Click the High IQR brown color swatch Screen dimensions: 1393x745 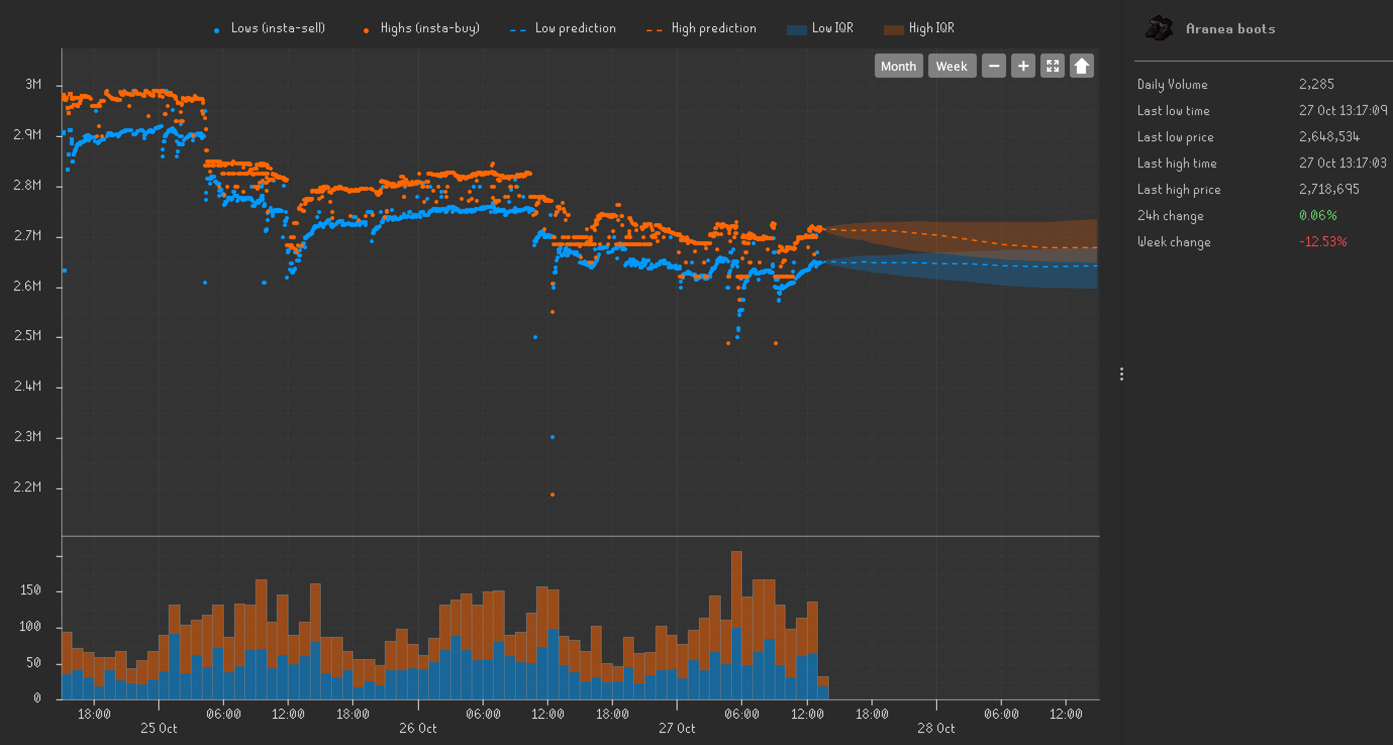pyautogui.click(x=893, y=30)
